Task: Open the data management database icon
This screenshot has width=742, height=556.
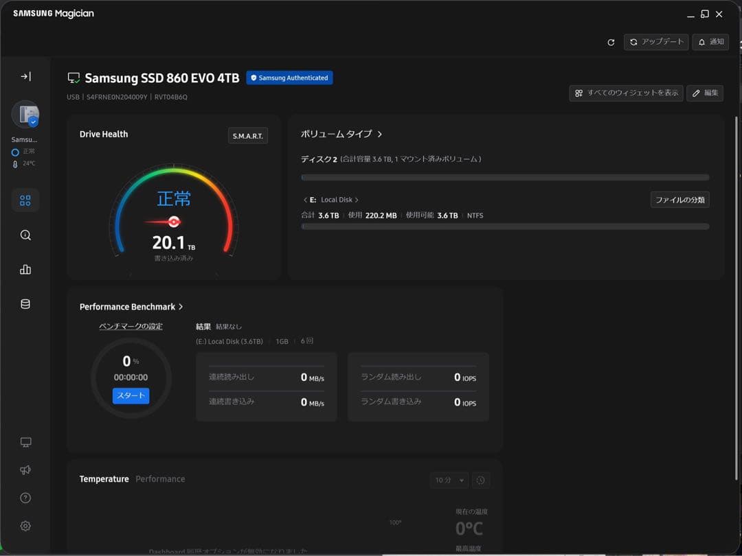Action: point(25,304)
